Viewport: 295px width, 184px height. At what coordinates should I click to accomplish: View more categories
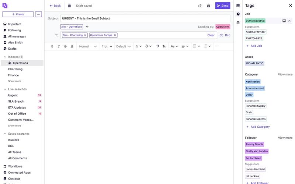[285, 75]
